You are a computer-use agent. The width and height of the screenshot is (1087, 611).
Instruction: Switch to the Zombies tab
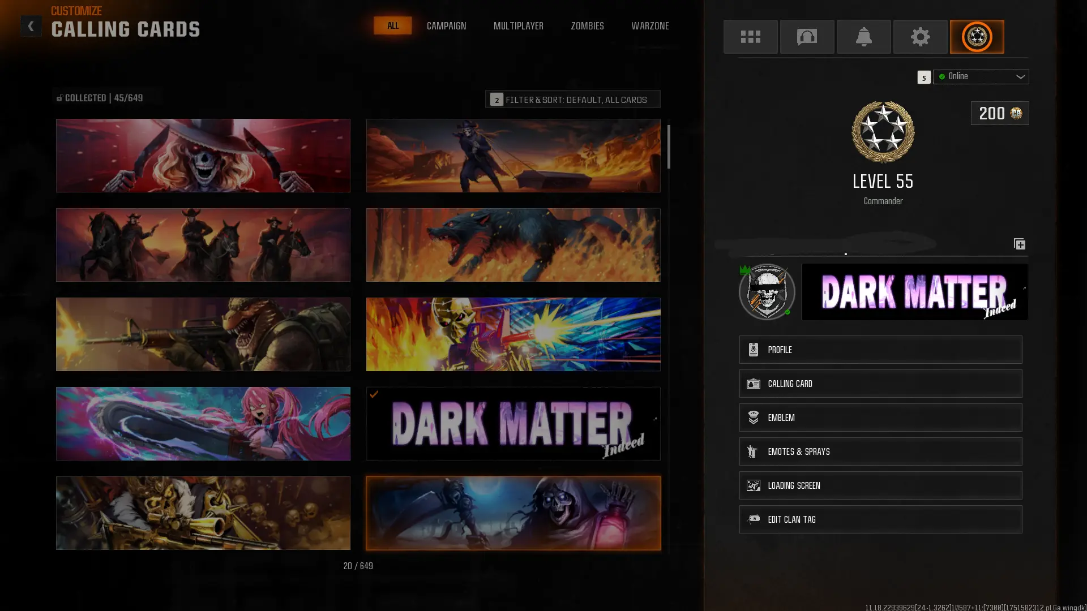point(587,26)
